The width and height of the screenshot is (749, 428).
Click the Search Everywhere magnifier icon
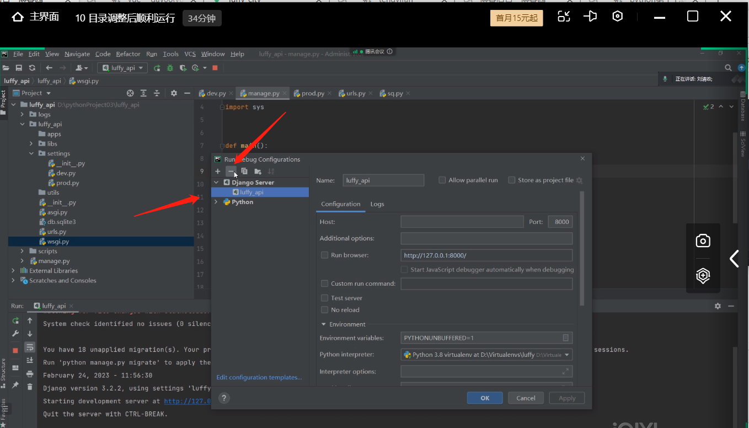pyautogui.click(x=728, y=68)
